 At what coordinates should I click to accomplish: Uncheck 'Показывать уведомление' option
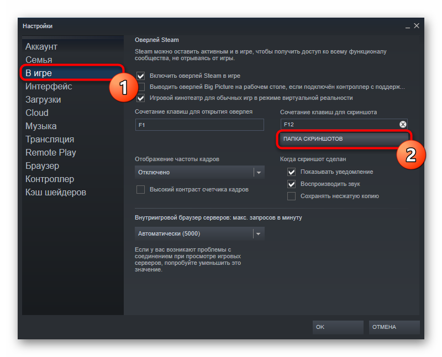[x=292, y=172]
